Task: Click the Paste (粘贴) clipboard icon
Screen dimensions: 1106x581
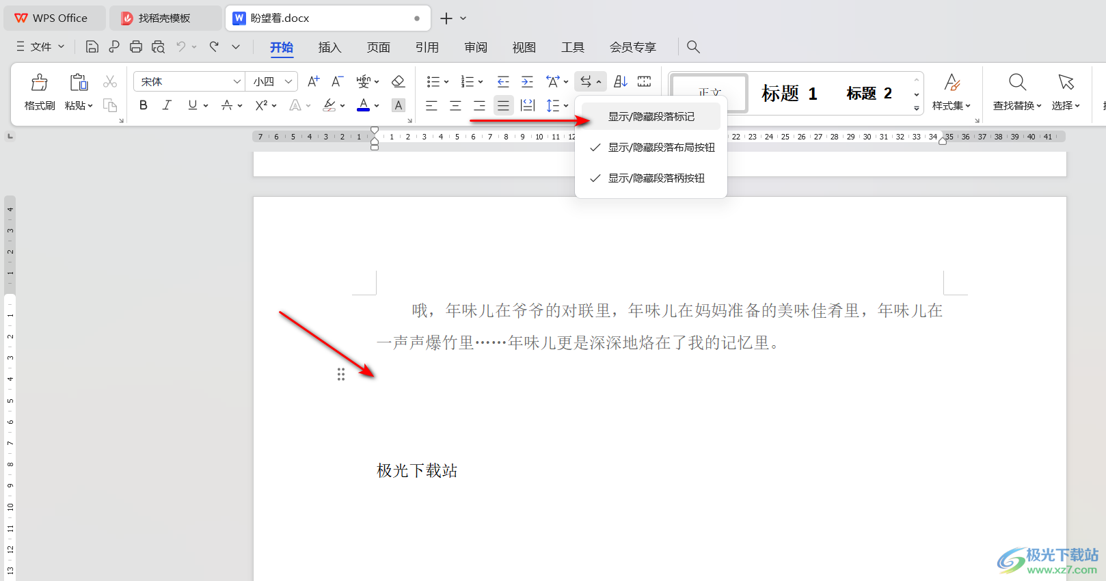Action: [79, 83]
